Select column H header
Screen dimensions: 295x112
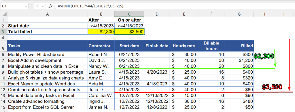[x=264, y=14]
